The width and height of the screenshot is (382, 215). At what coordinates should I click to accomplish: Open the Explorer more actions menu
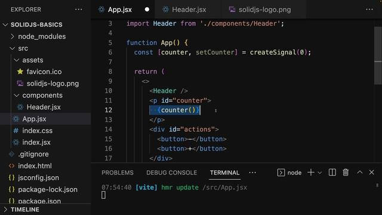coord(78,10)
